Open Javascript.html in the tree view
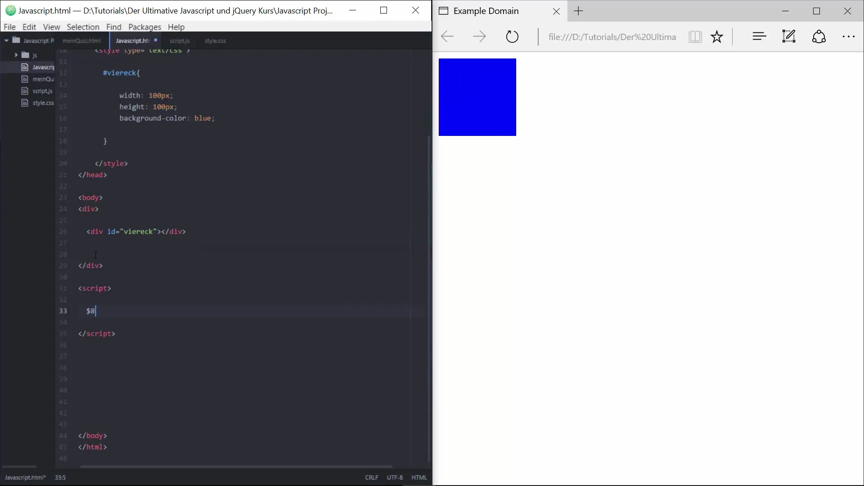 (43, 67)
